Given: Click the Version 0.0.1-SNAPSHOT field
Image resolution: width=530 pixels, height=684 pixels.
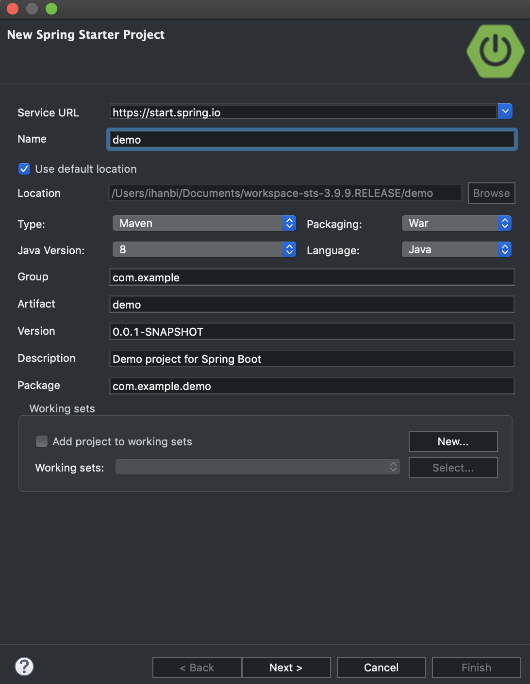Looking at the screenshot, I should 312,332.
